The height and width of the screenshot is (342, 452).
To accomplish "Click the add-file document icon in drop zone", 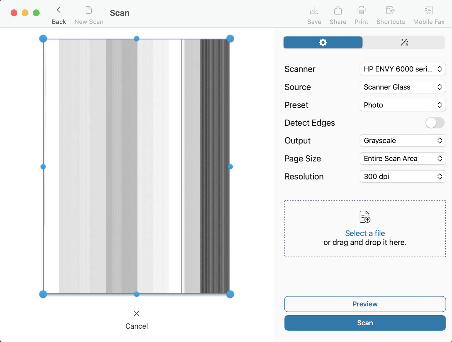I will [x=365, y=217].
